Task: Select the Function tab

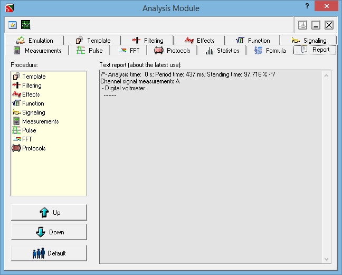Action: point(253,41)
